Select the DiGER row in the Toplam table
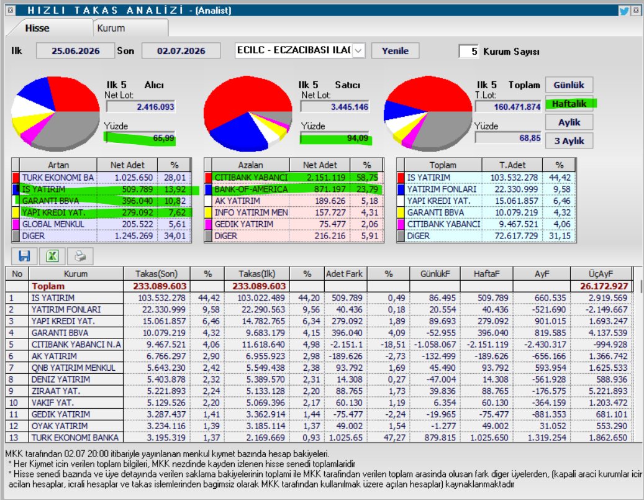 click(x=486, y=236)
